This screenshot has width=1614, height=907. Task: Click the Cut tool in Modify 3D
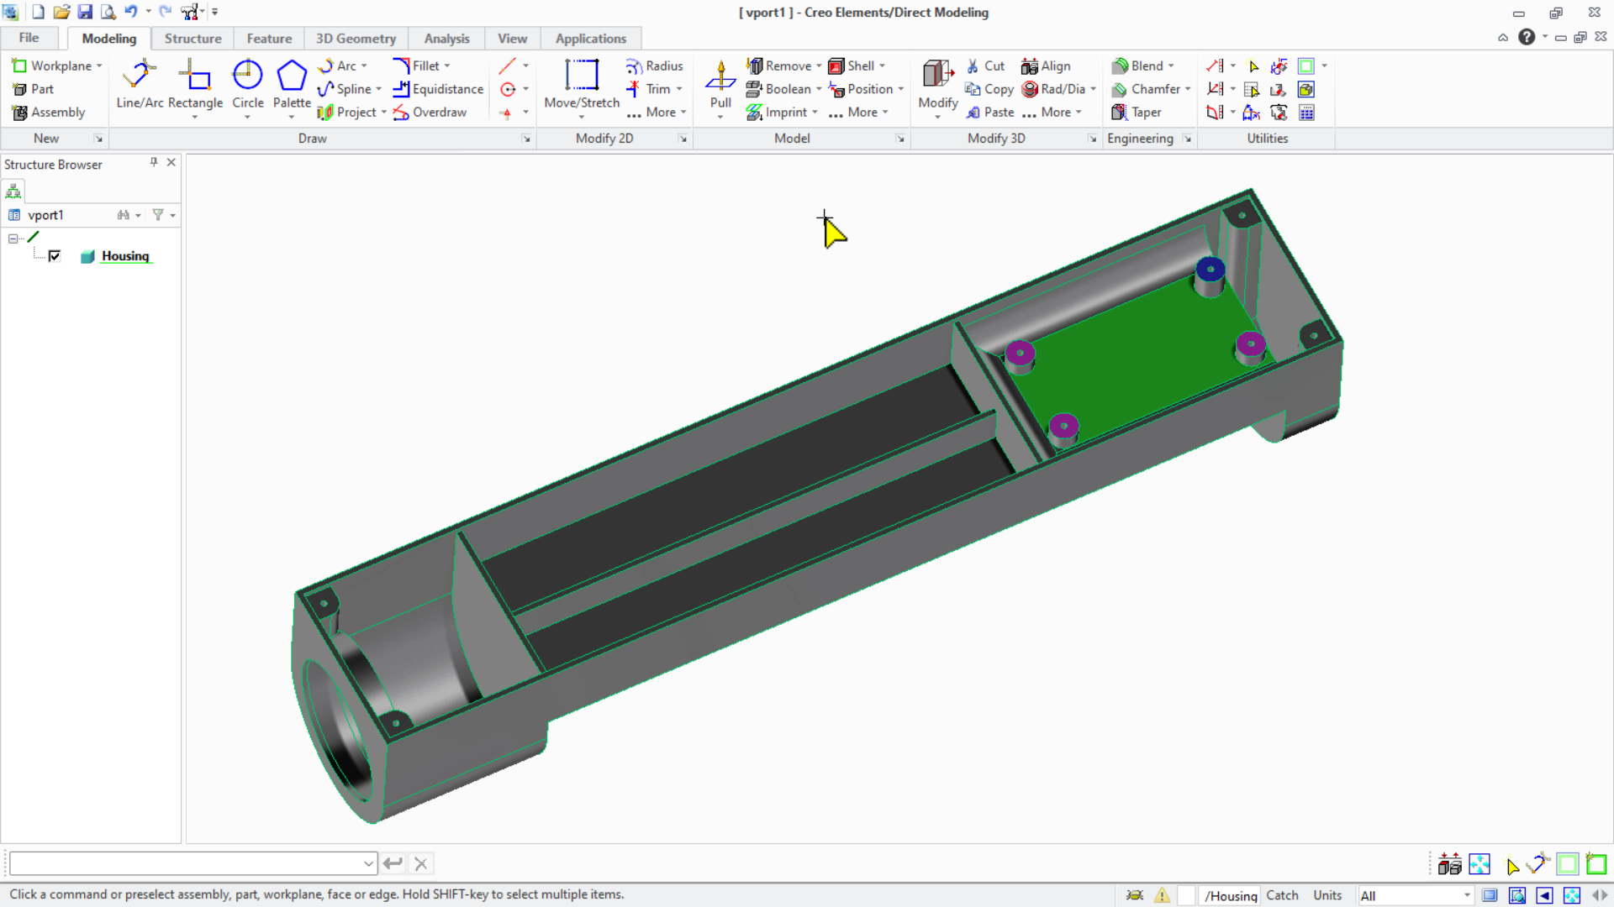(x=985, y=66)
